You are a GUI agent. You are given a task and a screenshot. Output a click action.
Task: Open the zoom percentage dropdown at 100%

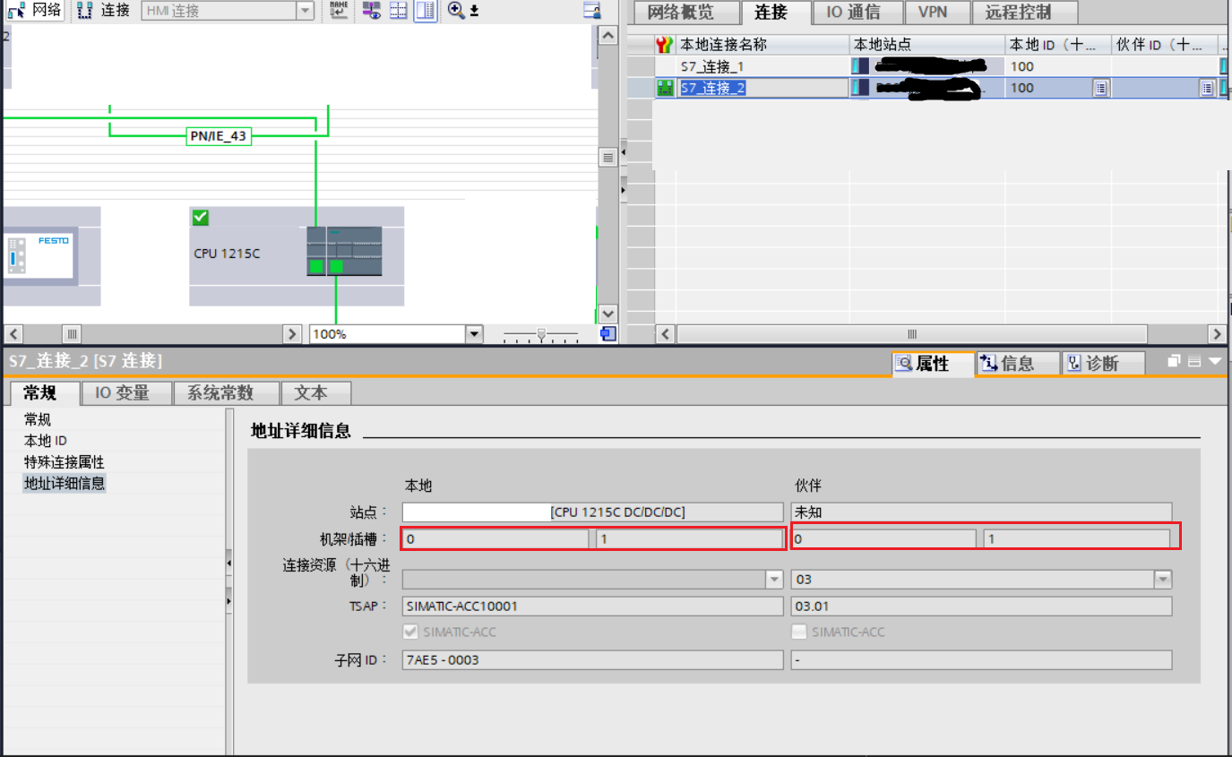[472, 333]
